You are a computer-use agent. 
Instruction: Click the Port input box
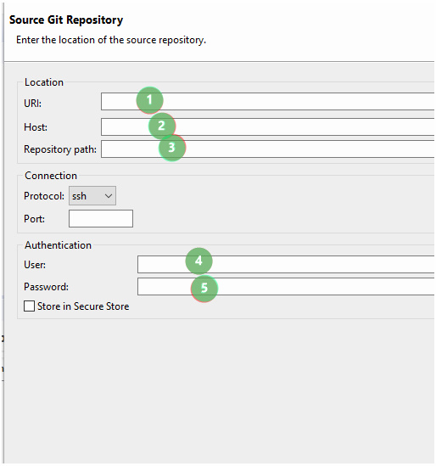click(101, 218)
